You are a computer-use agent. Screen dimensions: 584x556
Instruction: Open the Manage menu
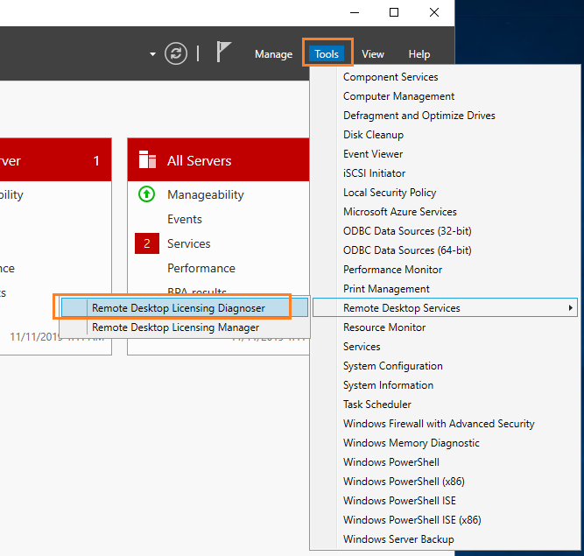pyautogui.click(x=273, y=54)
